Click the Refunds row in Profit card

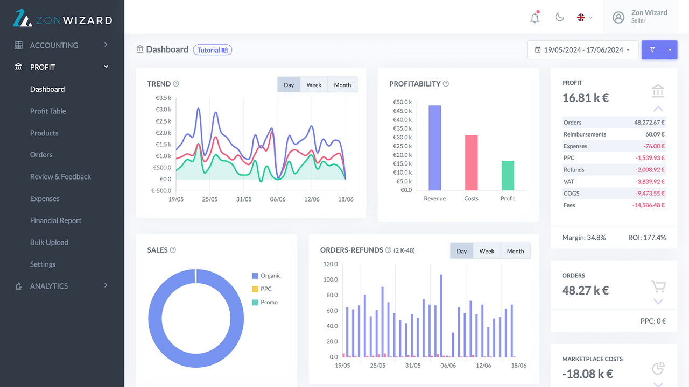coord(614,170)
